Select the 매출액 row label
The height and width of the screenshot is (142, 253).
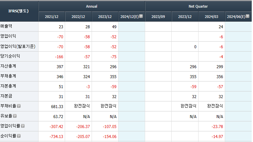point(6,26)
